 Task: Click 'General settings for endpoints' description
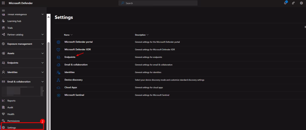148,57
